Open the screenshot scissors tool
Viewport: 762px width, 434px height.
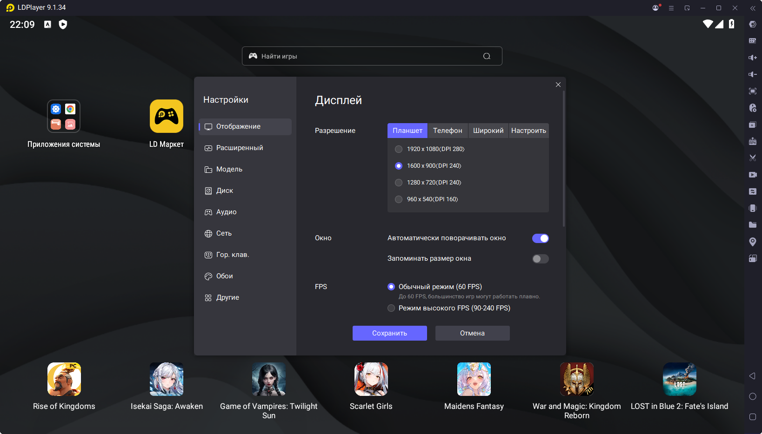752,158
